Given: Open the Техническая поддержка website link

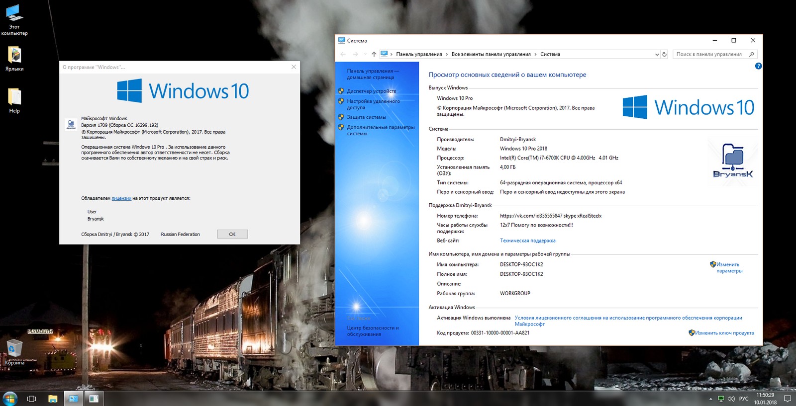Looking at the screenshot, I should tap(528, 241).
